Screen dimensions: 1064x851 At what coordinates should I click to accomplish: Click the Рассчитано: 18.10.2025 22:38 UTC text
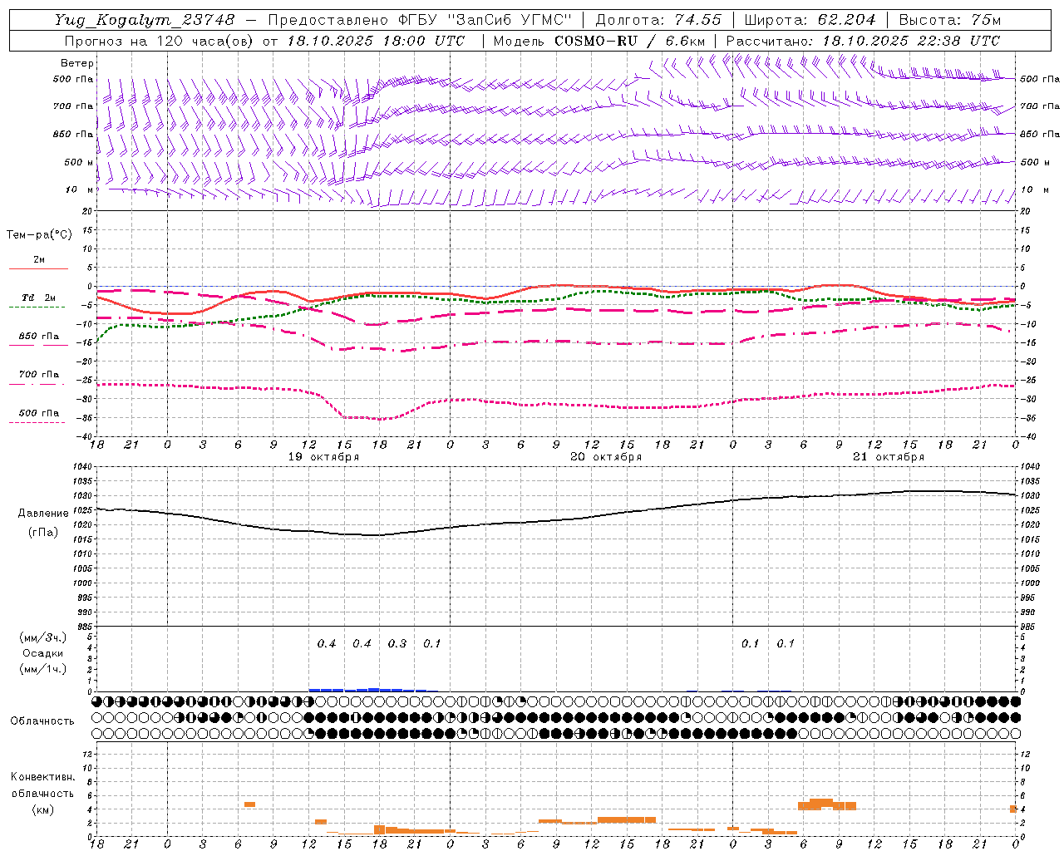(x=863, y=41)
